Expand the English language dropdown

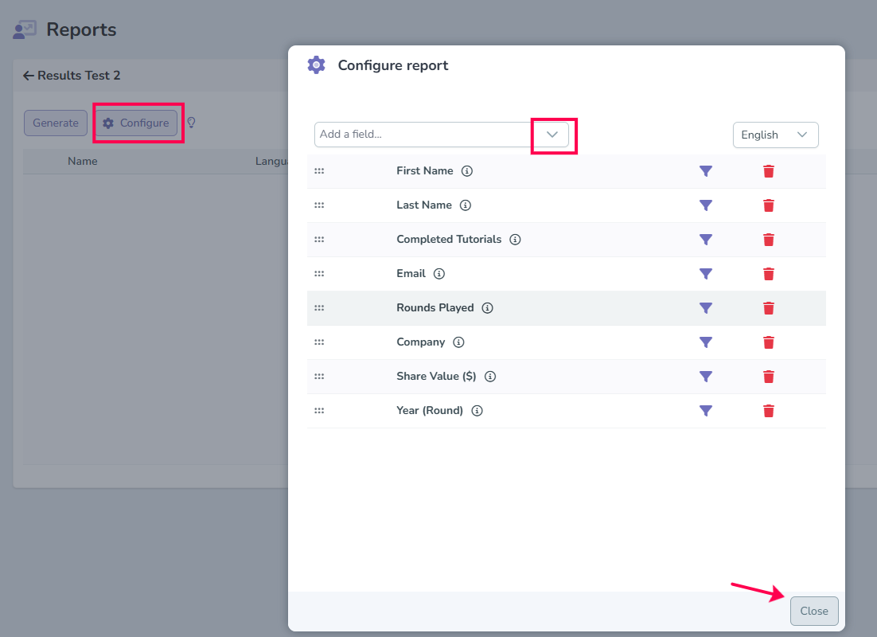pos(776,135)
